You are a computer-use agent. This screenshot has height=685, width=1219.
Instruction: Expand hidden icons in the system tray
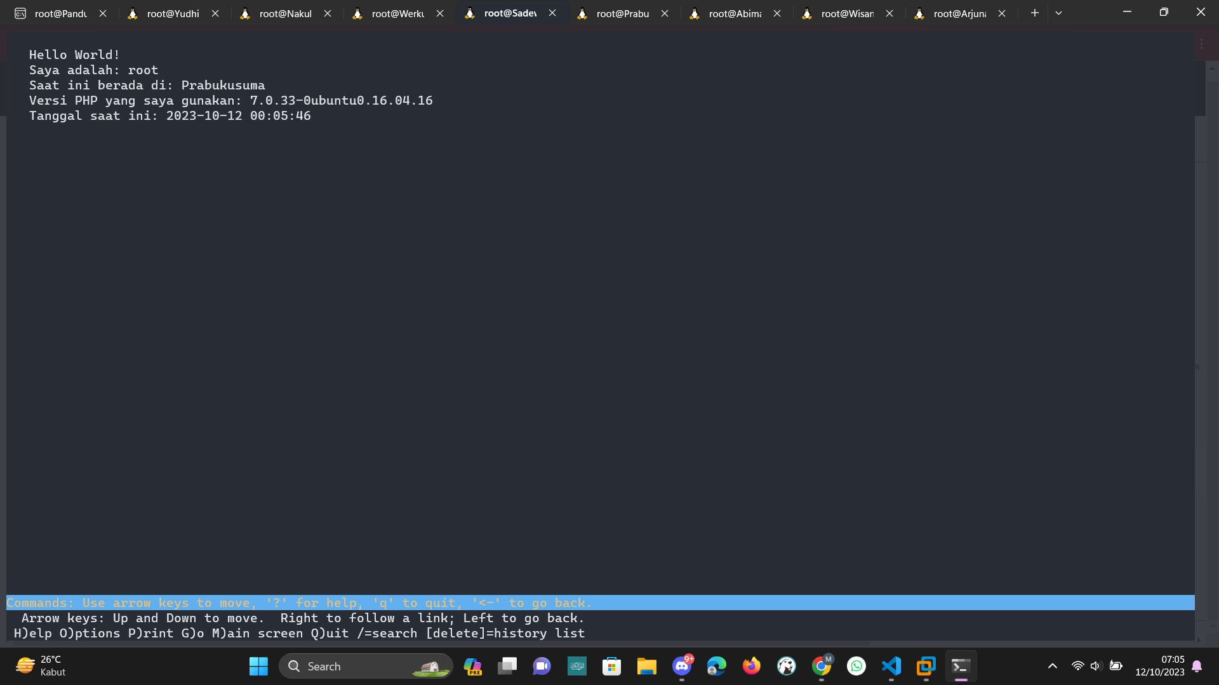tap(1052, 666)
